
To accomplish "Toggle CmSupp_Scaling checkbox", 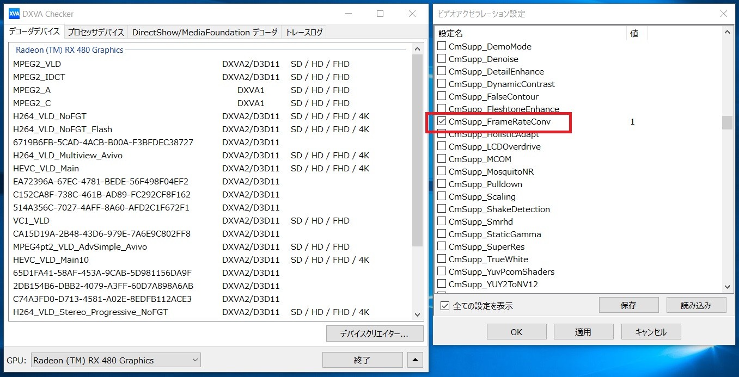I will click(442, 196).
